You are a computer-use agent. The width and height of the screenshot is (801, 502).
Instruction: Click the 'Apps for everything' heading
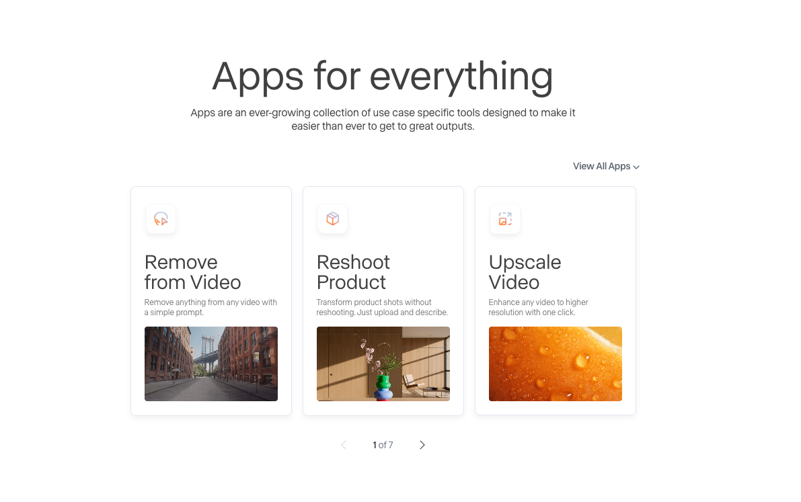point(383,76)
